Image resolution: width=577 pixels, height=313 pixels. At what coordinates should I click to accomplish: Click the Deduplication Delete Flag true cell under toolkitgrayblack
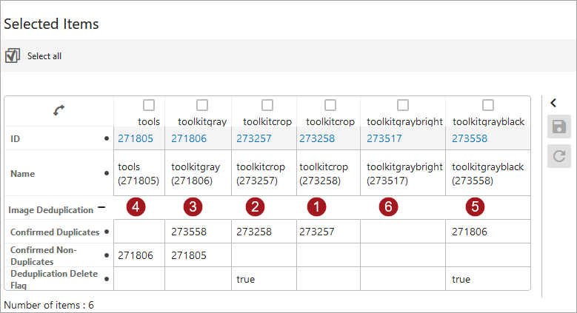[461, 279]
